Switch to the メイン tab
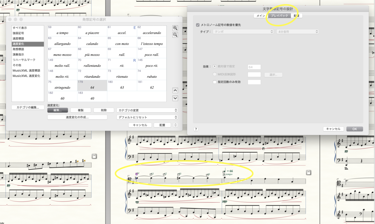Viewport: 375px width, 224px height. tap(261, 16)
